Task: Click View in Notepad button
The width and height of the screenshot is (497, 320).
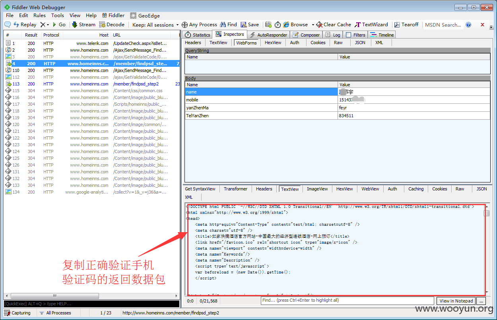Action: click(456, 301)
